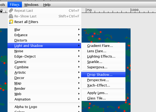Click the Map submenu arrow
The height and width of the screenshot is (112, 156).
tap(79, 83)
